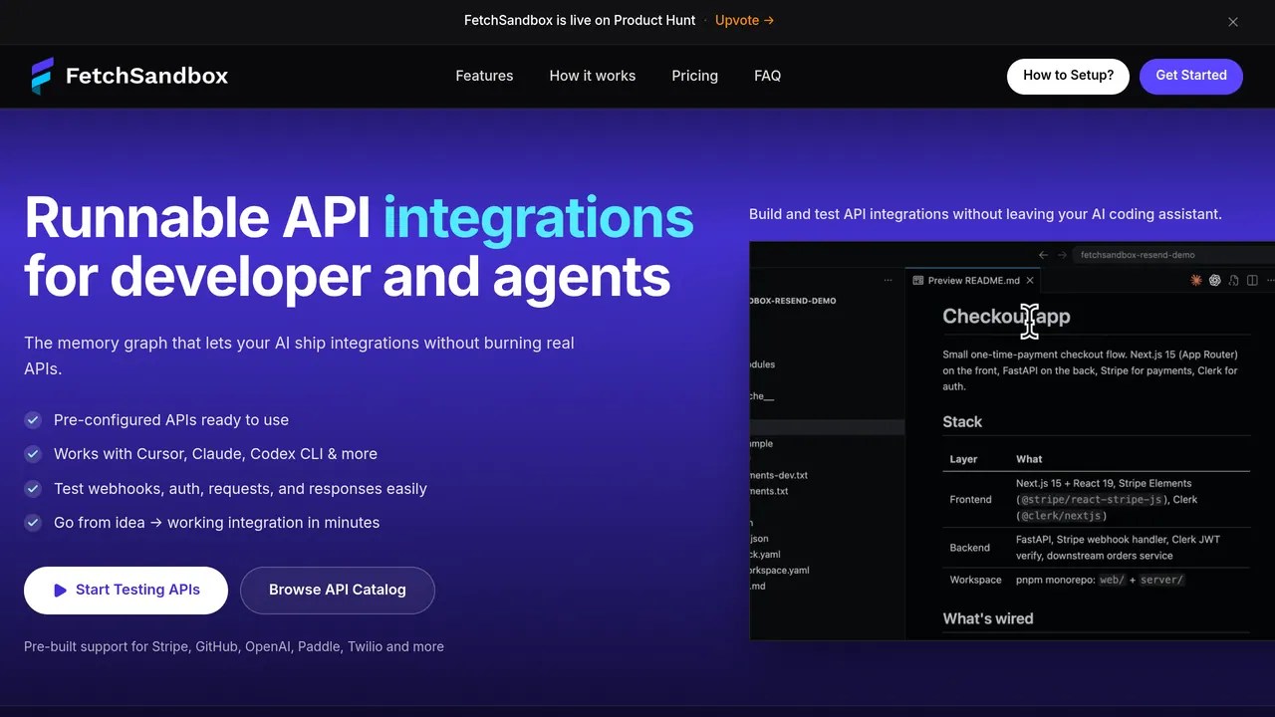Click the Backend table cell in demo
The image size is (1275, 717).
pyautogui.click(x=969, y=548)
